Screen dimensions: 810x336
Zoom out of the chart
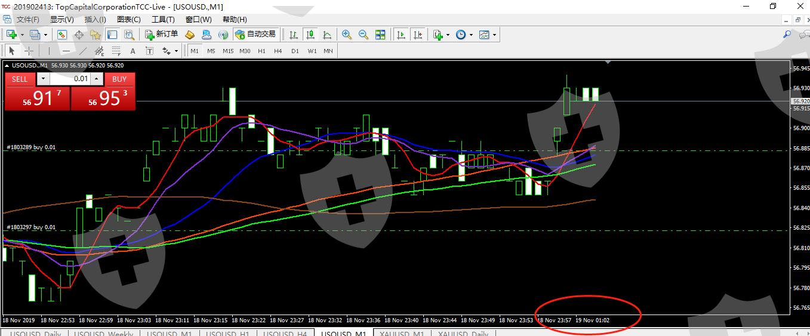tap(363, 35)
